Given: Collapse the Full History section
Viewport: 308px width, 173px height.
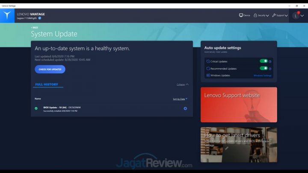Looking at the screenshot, I should click(x=182, y=85).
